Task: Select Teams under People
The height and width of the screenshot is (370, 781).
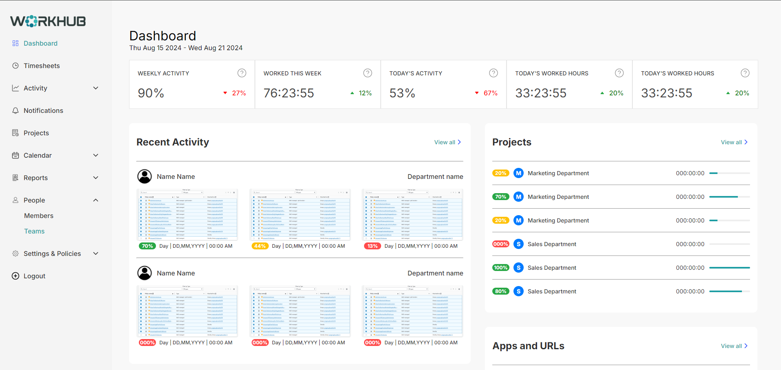Action: [x=34, y=231]
